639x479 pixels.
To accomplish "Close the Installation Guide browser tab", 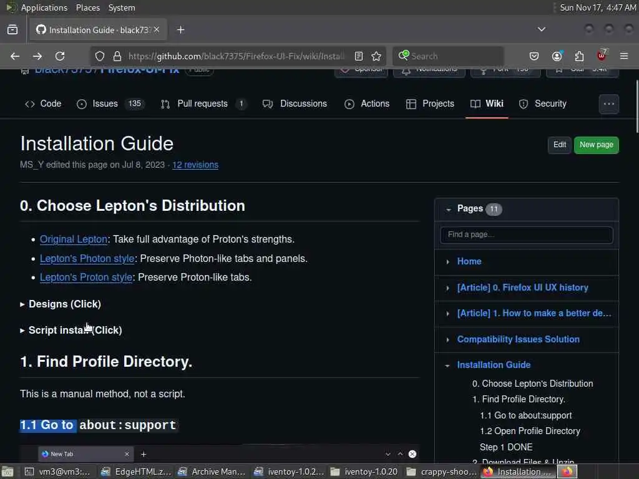I will [x=157, y=30].
